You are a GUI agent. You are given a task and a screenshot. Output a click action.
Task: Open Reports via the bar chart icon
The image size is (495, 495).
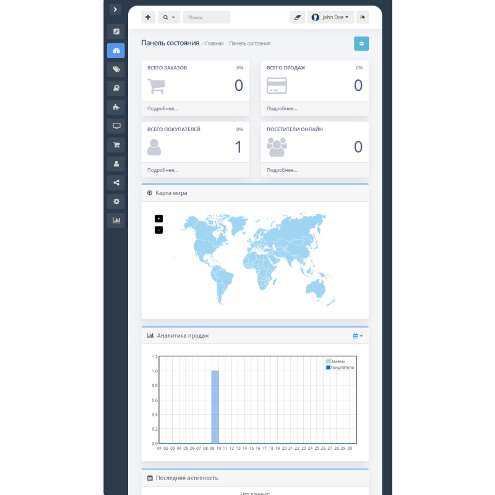click(x=116, y=220)
